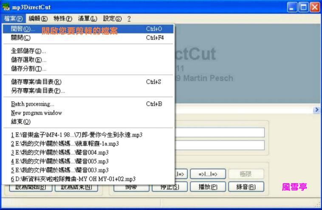
Task: Open the 清單(L) menu
Action: 88,19
